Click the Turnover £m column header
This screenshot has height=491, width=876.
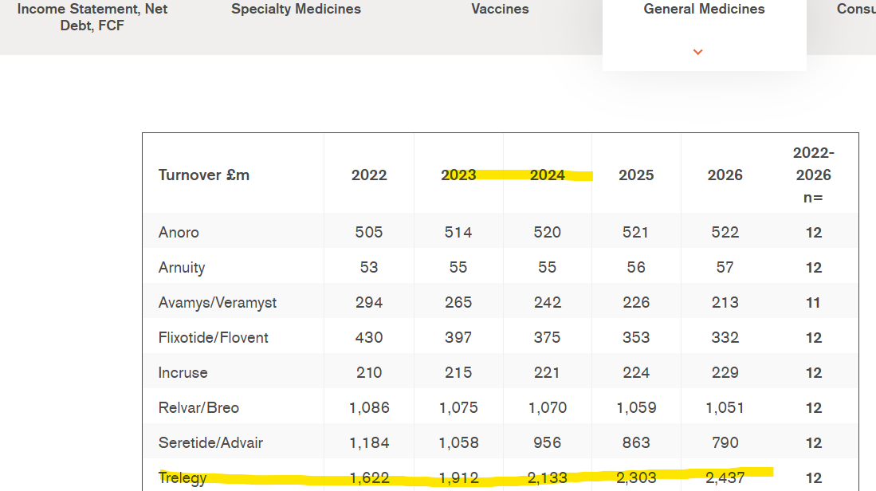coord(204,175)
